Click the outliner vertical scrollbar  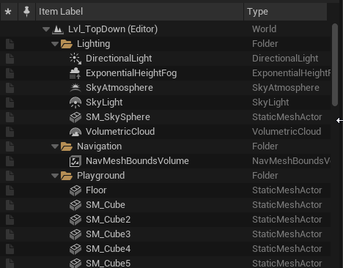(335, 64)
